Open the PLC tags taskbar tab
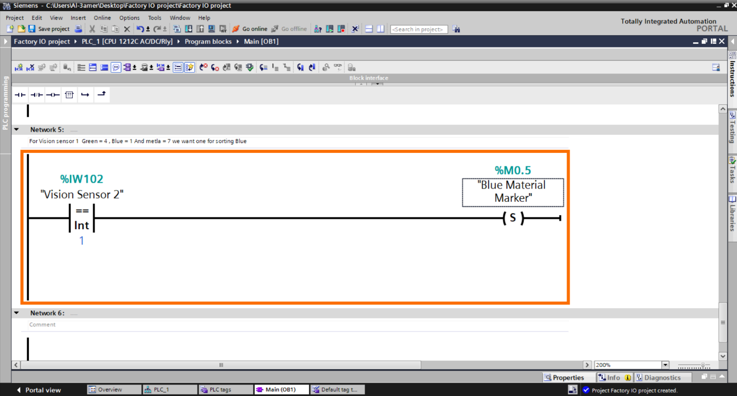Viewport: 737px width, 396px height. [226, 390]
